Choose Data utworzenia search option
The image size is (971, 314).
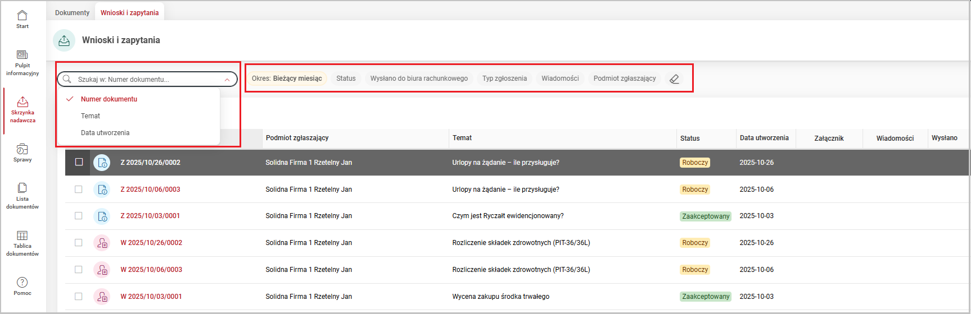tap(105, 133)
